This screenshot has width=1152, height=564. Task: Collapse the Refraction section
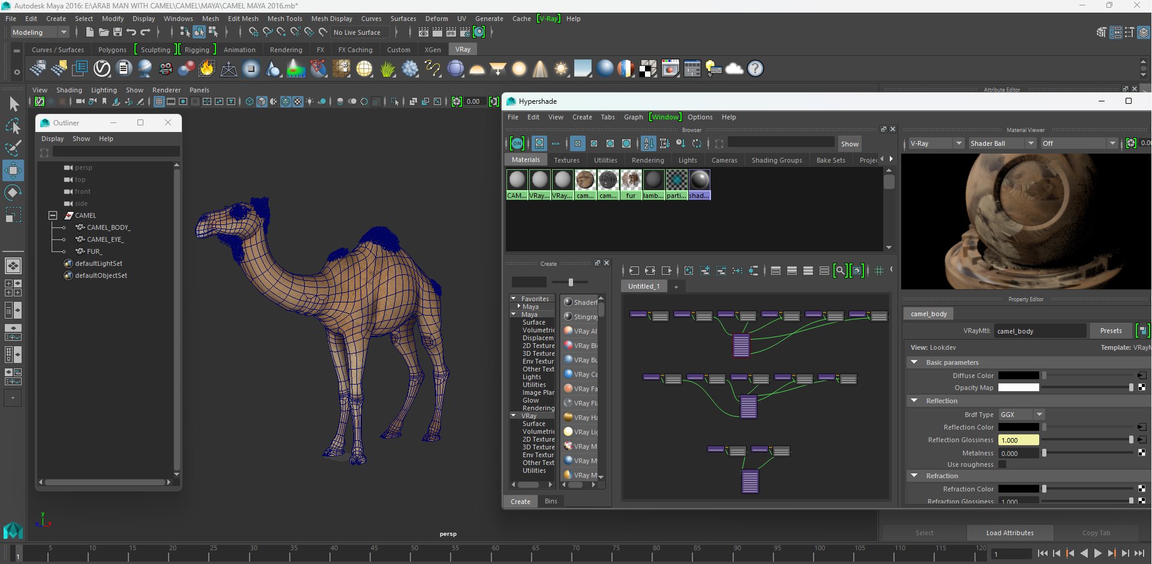click(914, 476)
